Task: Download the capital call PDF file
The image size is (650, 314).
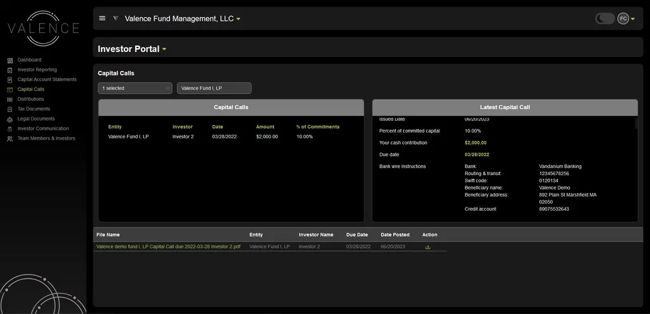Action: 428,247
